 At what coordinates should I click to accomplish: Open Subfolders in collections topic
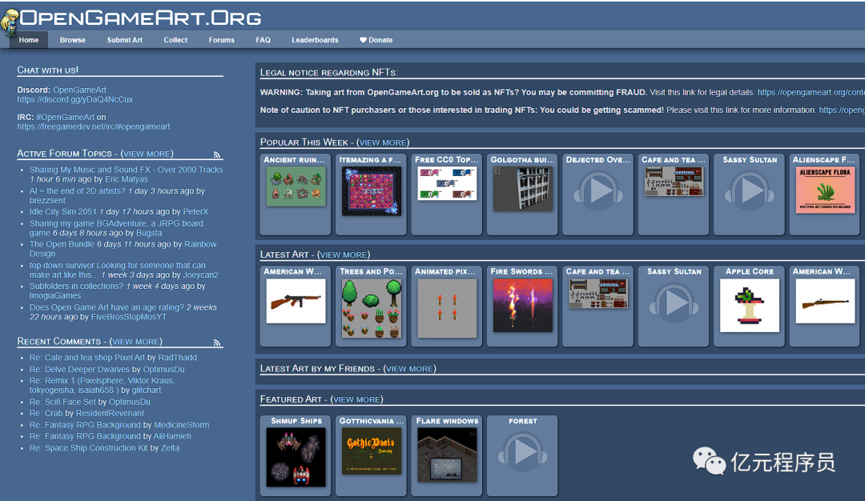pos(76,286)
